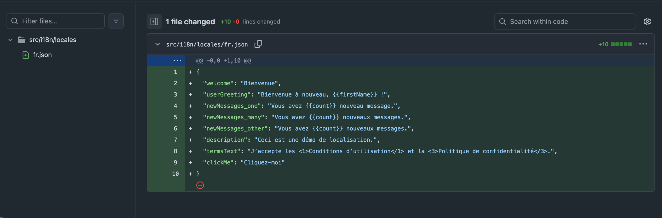Toggle the file tree sidebar panel
Image resolution: width=662 pixels, height=218 pixels.
(x=154, y=21)
